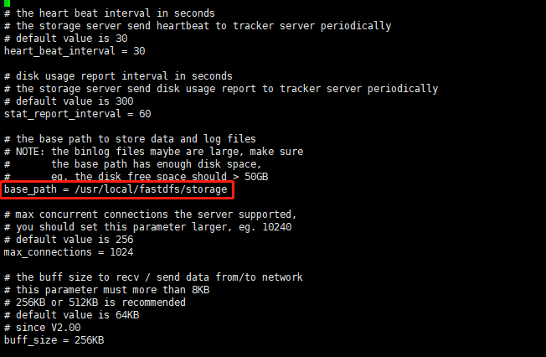The height and width of the screenshot is (357, 546).
Task: Click the value 1024 in max_connections
Action: coord(121,252)
